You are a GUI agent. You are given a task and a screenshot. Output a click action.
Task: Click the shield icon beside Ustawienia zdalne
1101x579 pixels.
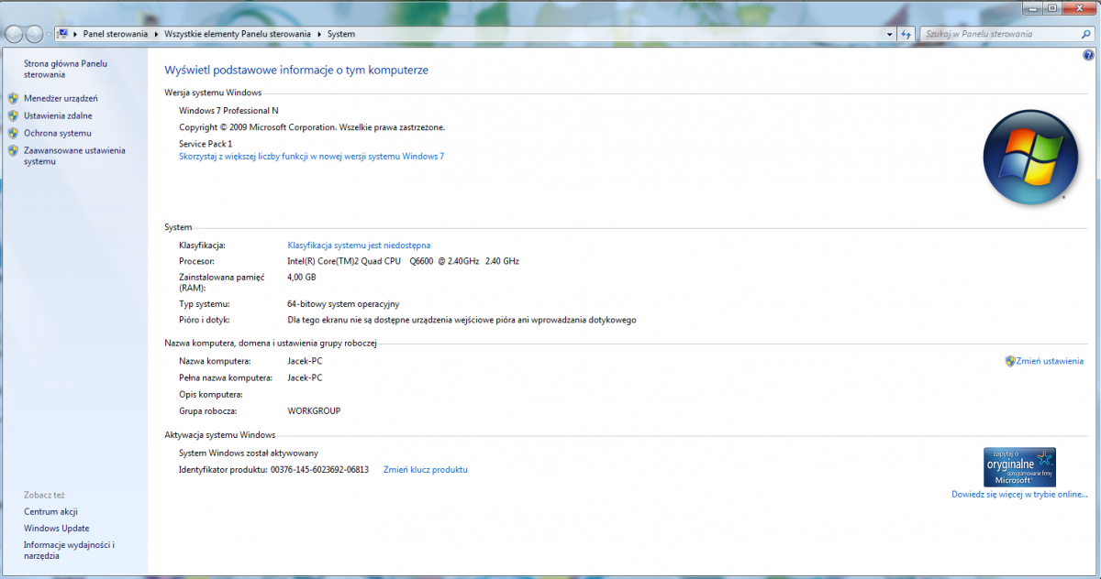coord(13,115)
